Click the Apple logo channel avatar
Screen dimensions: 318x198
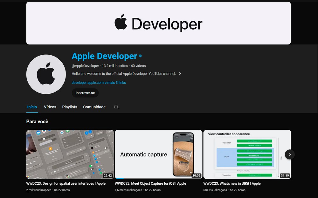pyautogui.click(x=46, y=74)
